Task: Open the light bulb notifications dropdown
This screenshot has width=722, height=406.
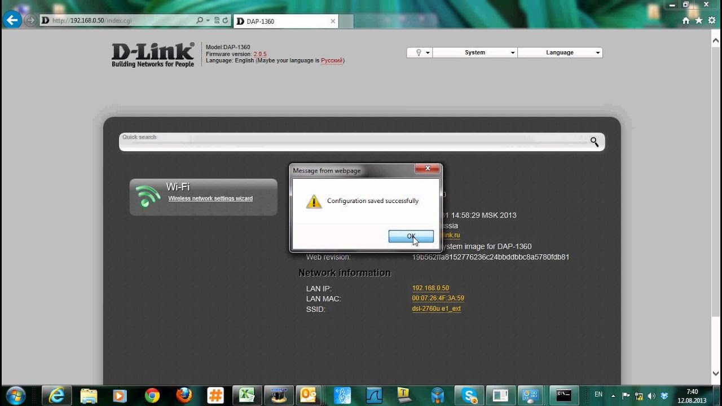Action: (420, 52)
